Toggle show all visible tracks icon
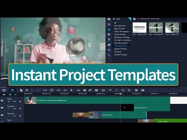The width and height of the screenshot is (187, 140). click(4, 94)
